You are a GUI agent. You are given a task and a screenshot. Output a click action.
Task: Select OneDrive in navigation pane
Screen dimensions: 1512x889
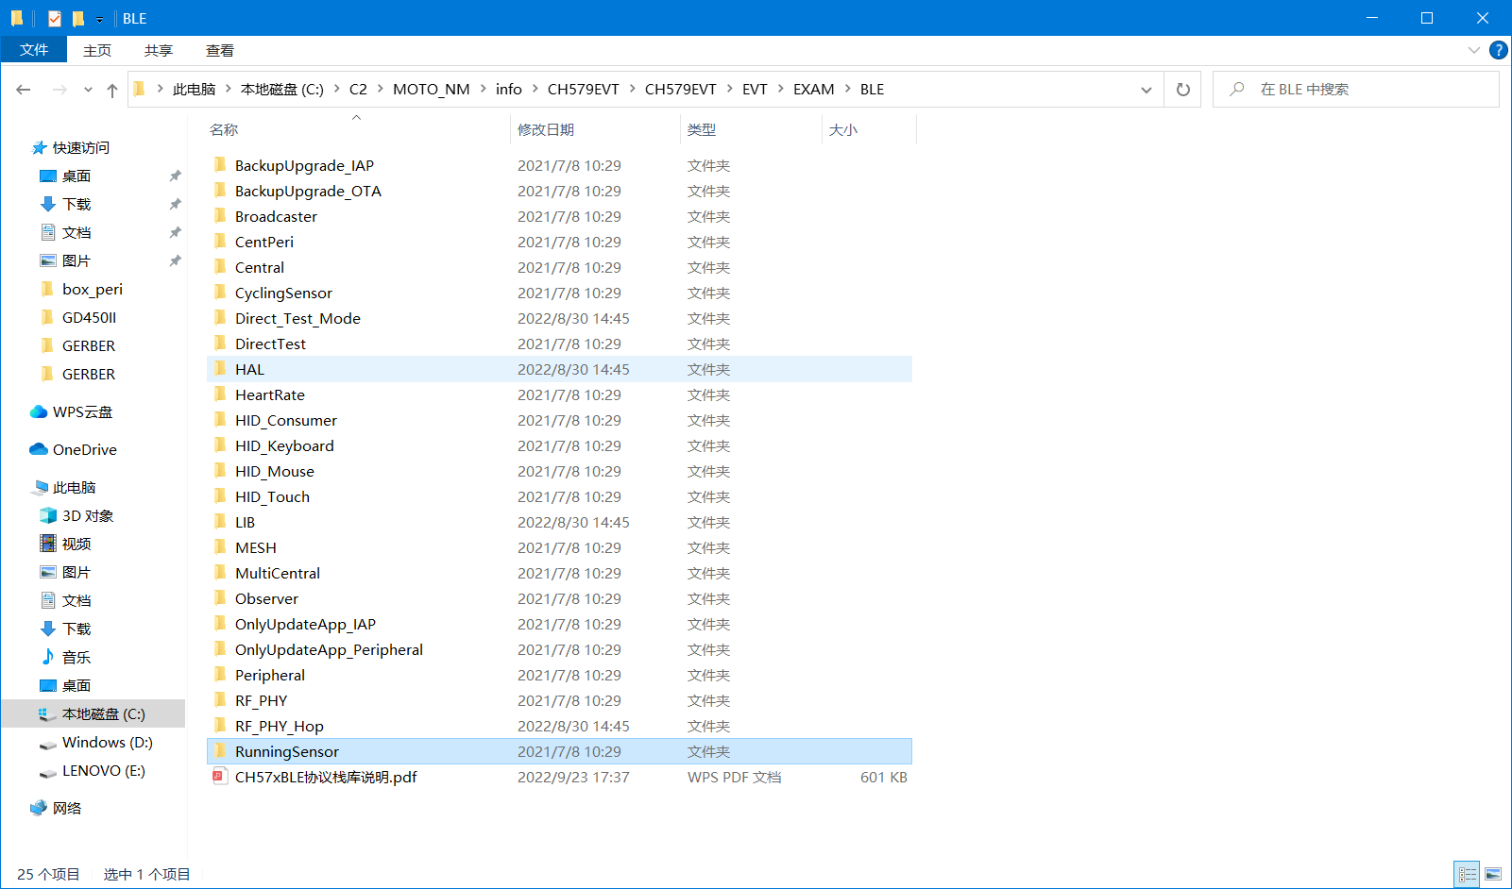85,450
